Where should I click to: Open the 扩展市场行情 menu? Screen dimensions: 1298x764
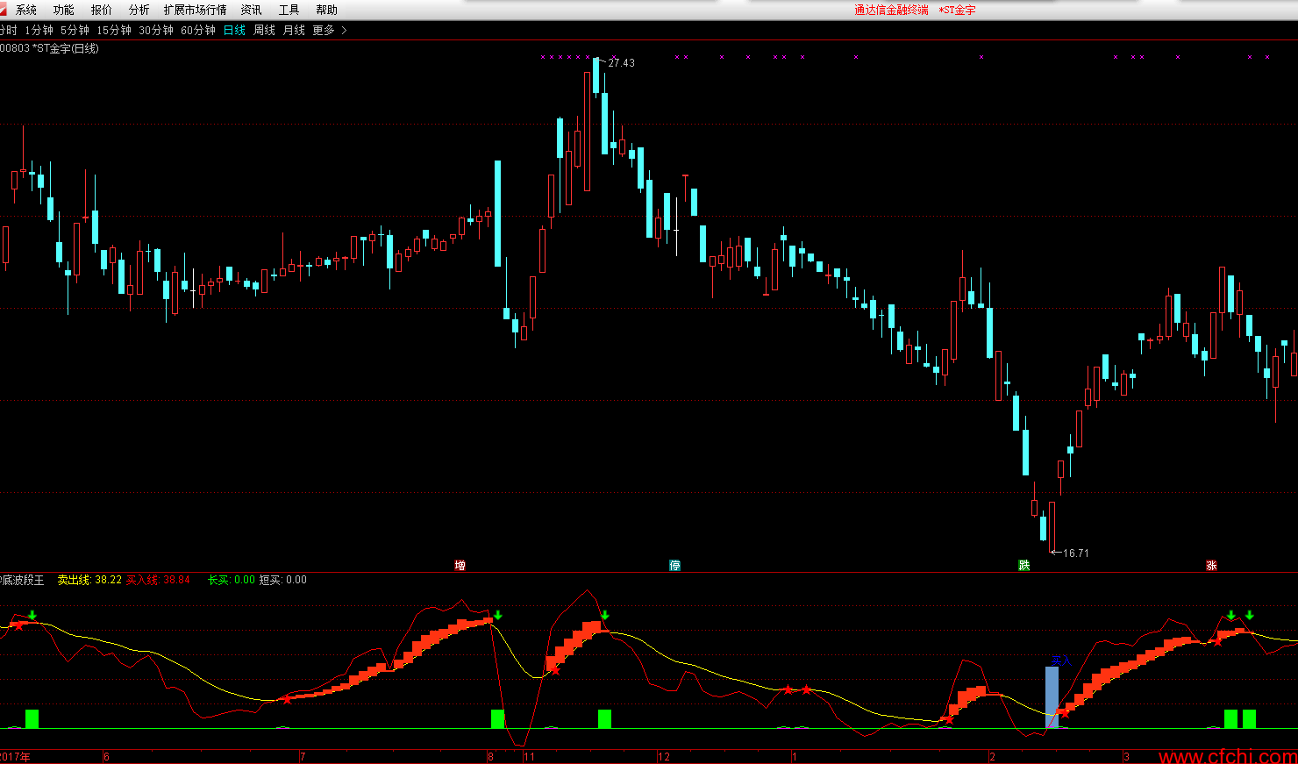click(x=195, y=10)
